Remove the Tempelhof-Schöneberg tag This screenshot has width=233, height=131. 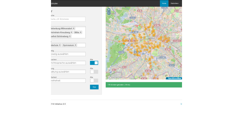70,36
